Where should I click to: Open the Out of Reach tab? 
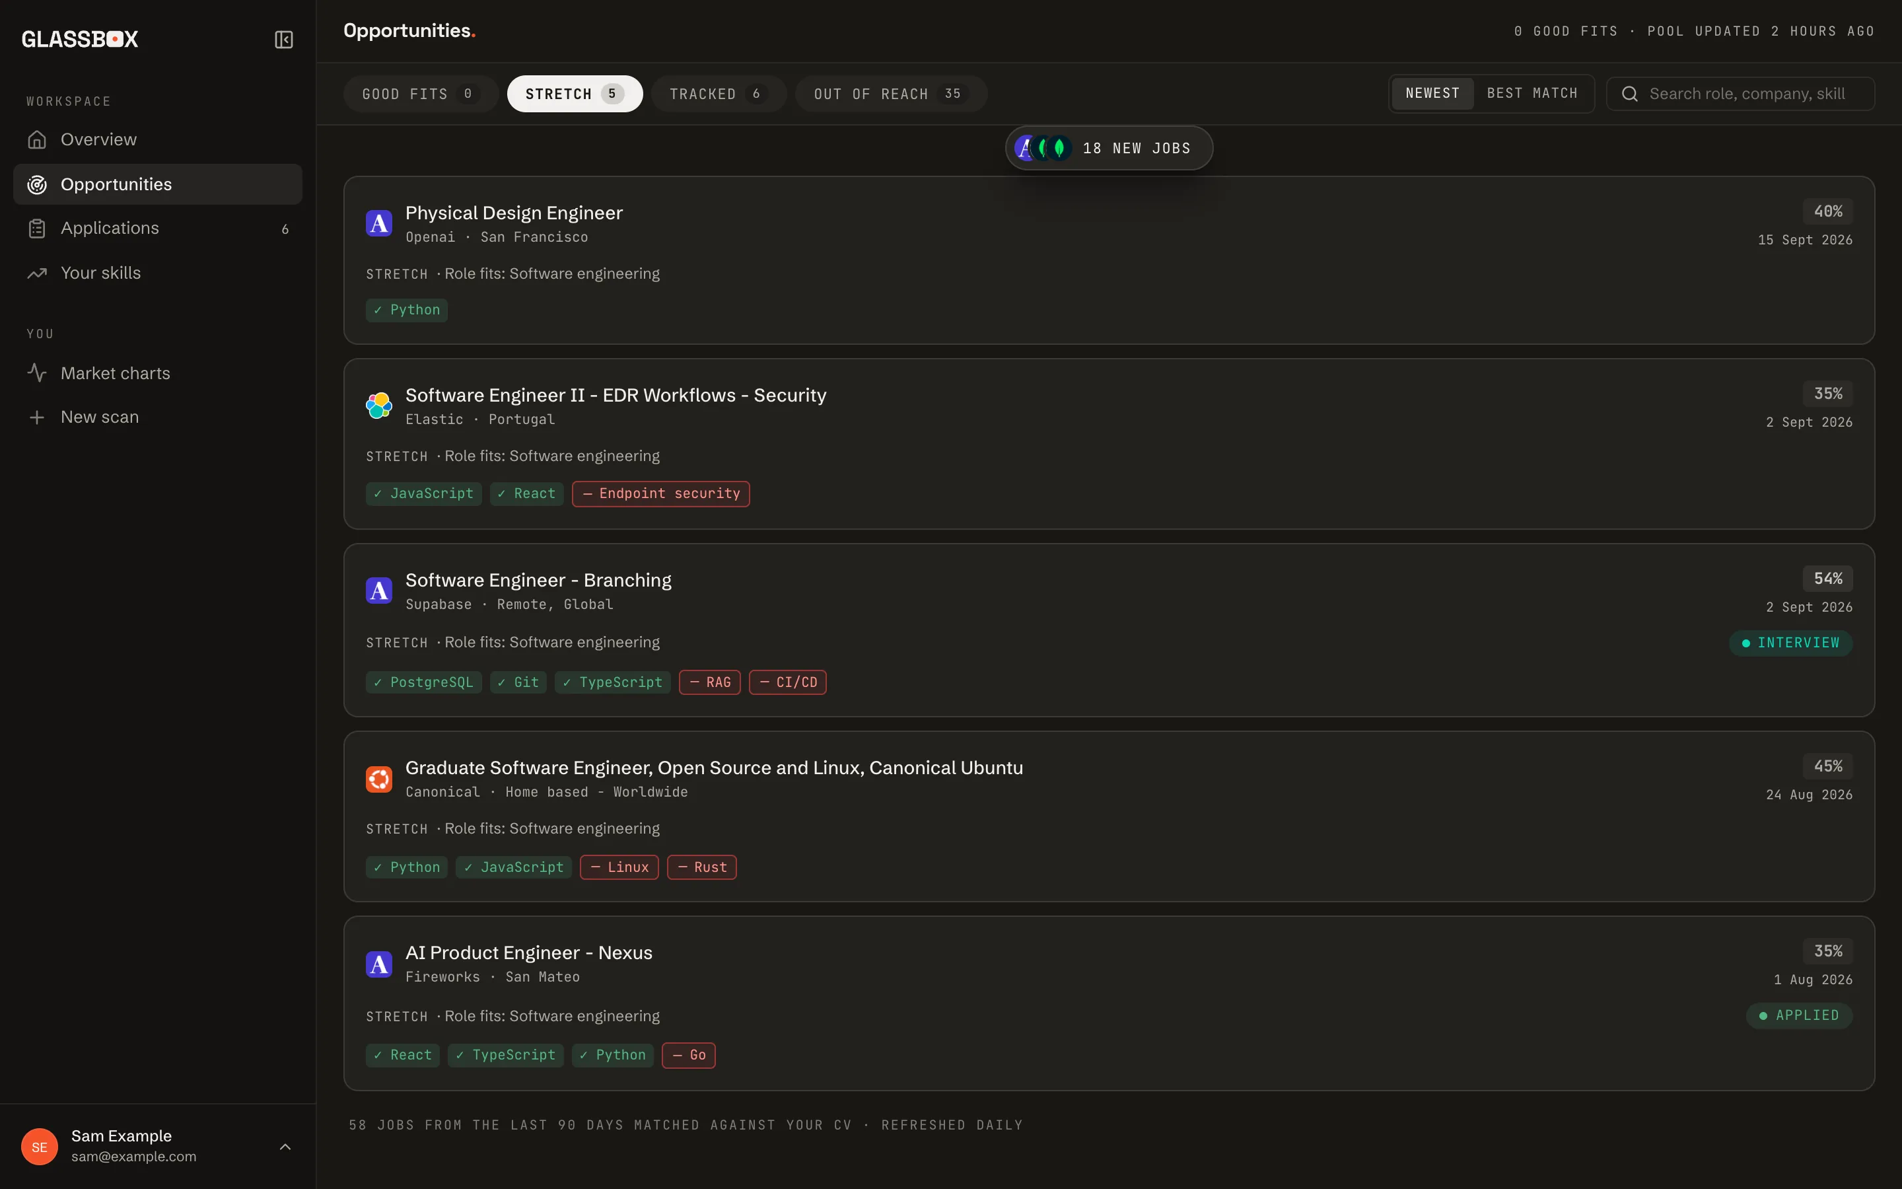892,94
